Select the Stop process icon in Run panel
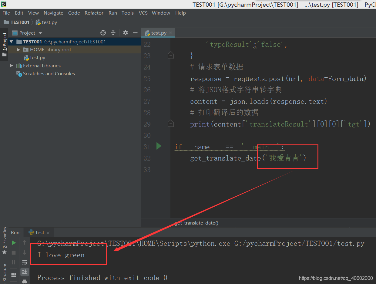 point(13,252)
